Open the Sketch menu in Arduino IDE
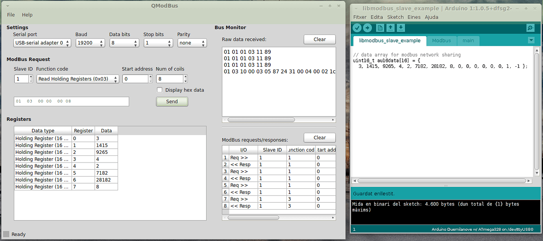This screenshot has width=543, height=241. [x=395, y=17]
